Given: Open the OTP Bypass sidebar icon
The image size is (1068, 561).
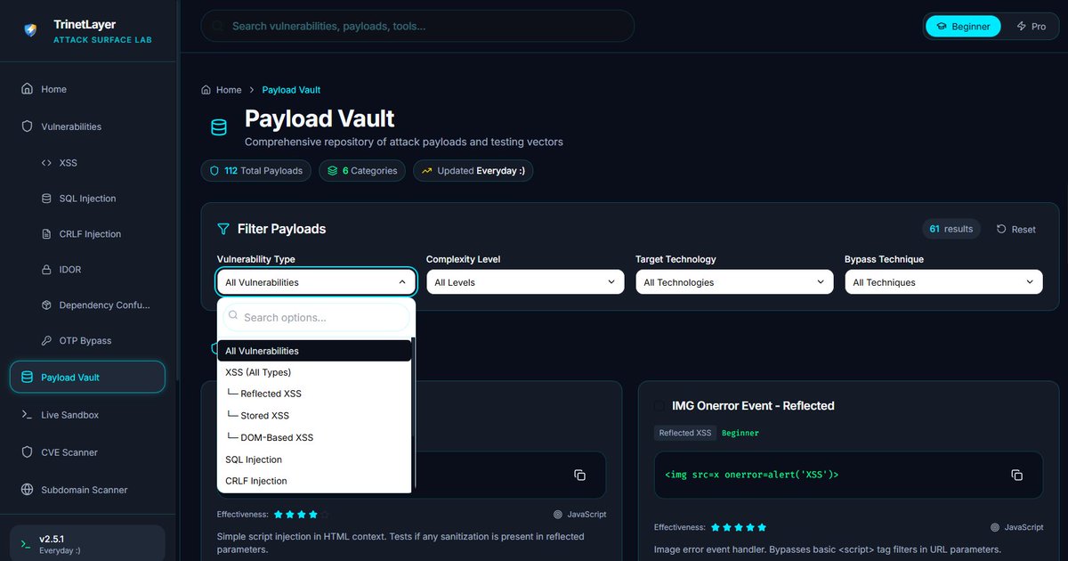Looking at the screenshot, I should 46,340.
